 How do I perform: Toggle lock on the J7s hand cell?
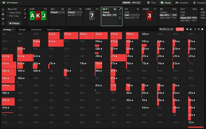pyautogui.click(x=117, y=56)
